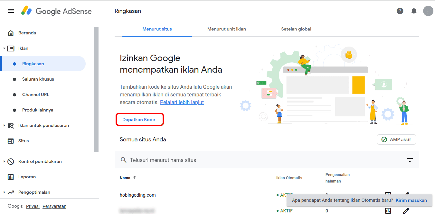Viewport: 435px width, 214px height.
Task: Sort by Nama using the arrow icon
Action: tap(135, 177)
